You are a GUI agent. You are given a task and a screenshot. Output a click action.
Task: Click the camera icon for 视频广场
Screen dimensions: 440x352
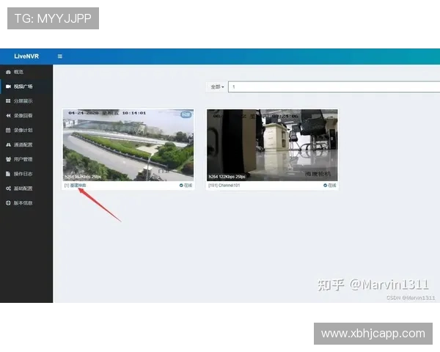click(x=8, y=87)
